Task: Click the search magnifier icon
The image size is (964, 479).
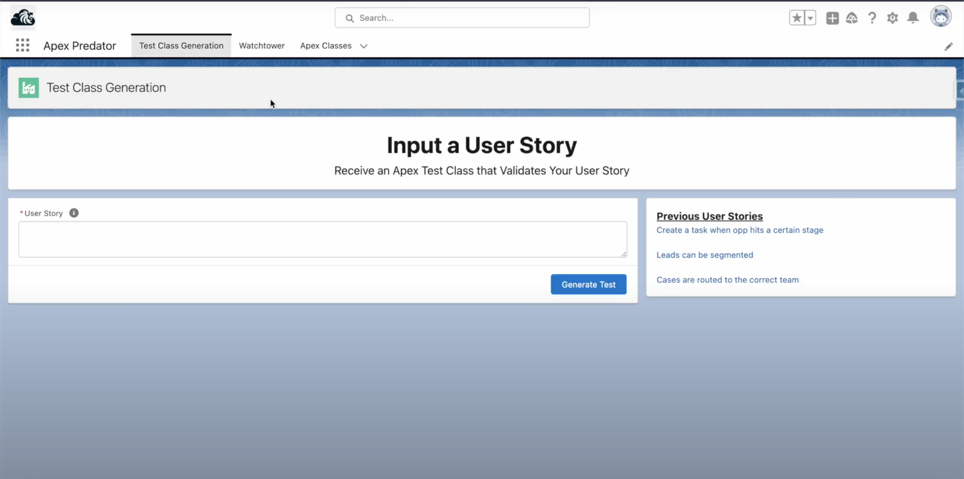Action: click(349, 18)
